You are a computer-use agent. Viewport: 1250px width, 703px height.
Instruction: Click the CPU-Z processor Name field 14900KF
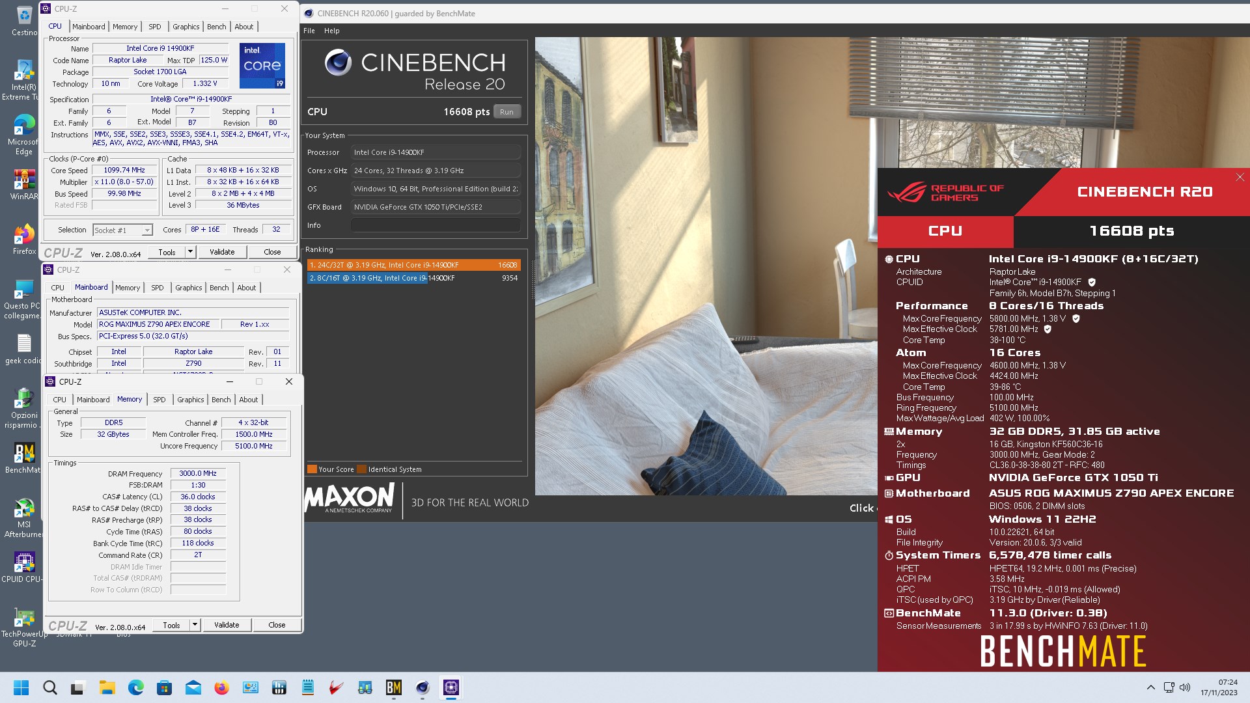coord(160,48)
